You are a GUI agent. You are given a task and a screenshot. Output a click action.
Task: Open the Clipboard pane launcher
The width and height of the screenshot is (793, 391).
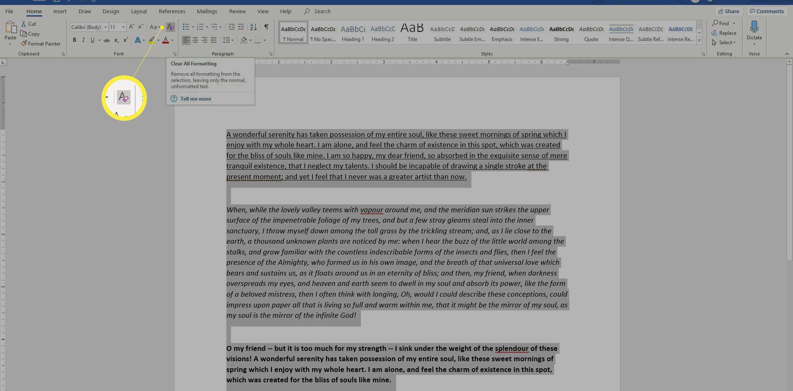click(63, 54)
